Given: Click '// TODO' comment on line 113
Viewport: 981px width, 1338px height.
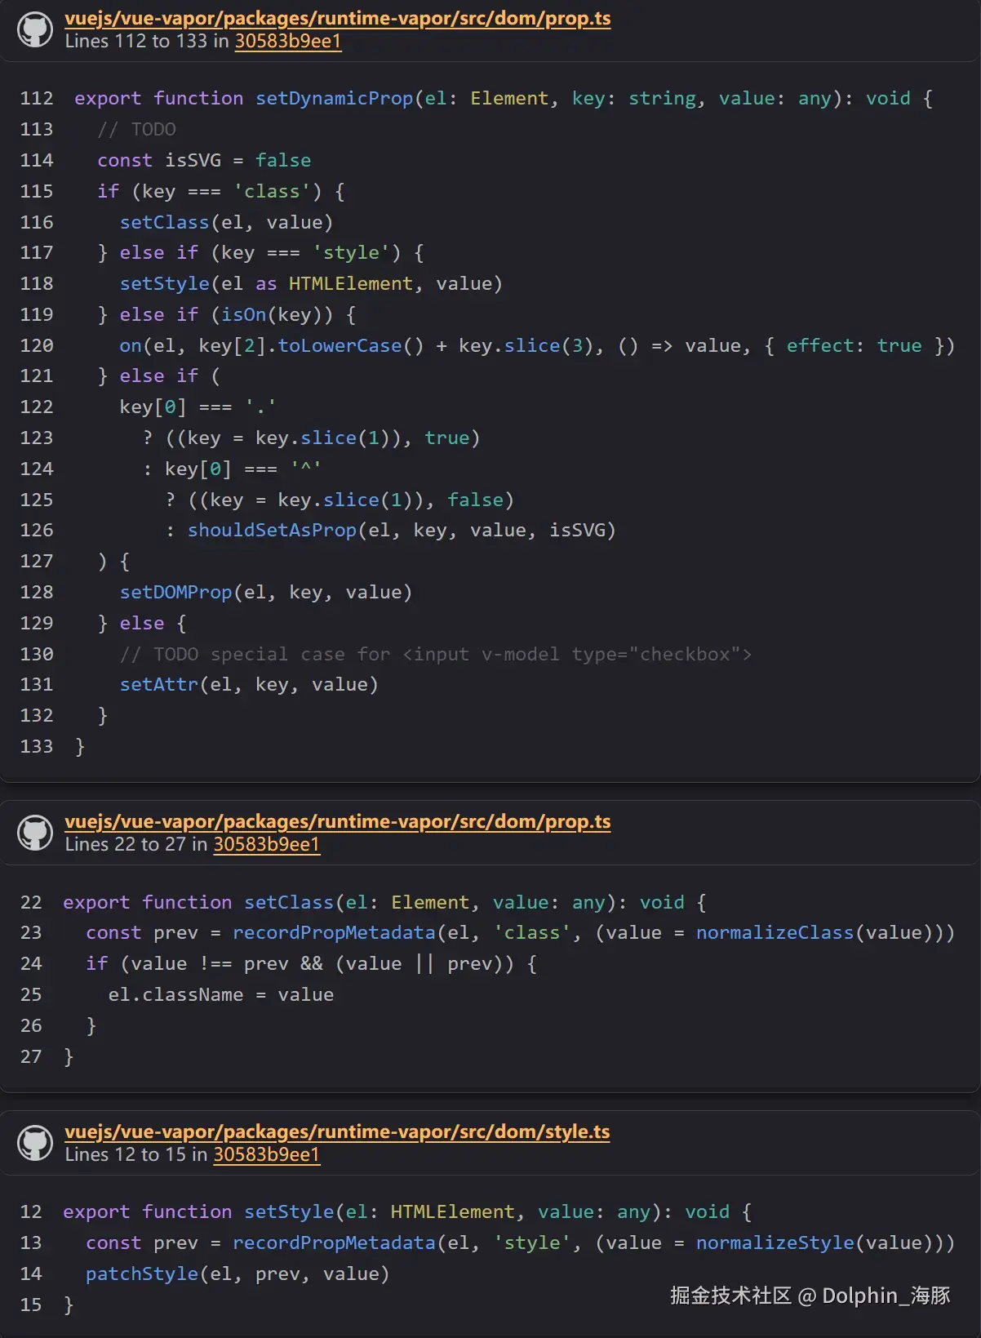Looking at the screenshot, I should point(136,130).
